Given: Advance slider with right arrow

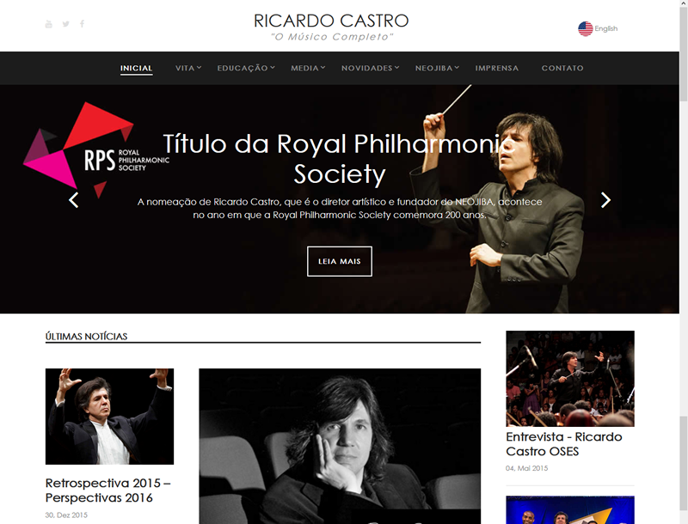Looking at the screenshot, I should [605, 200].
